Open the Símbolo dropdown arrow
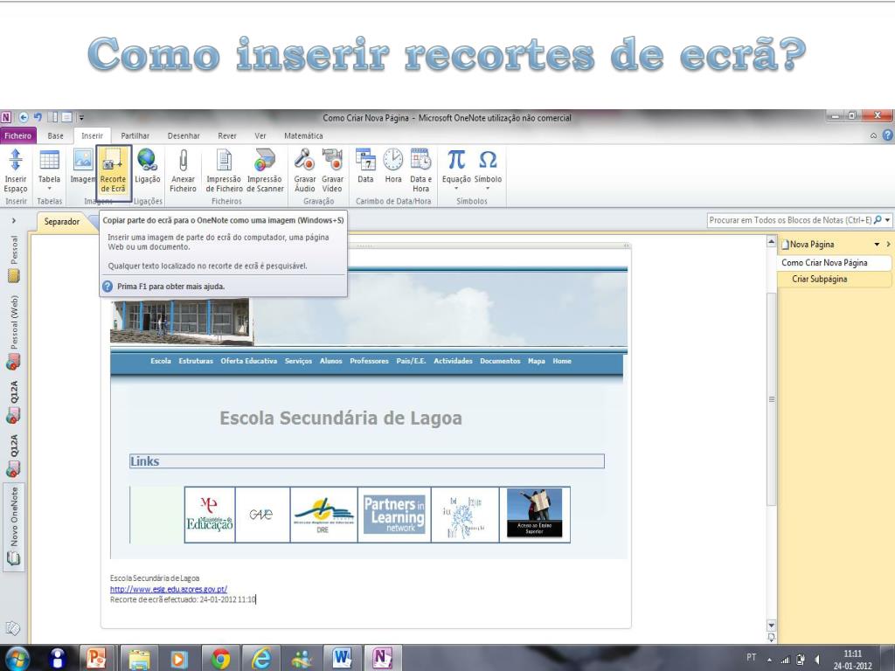 tap(488, 189)
